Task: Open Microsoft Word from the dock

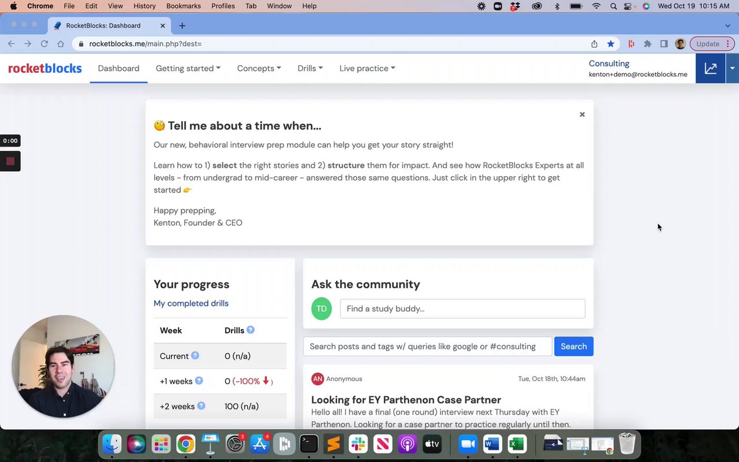Action: (492, 444)
